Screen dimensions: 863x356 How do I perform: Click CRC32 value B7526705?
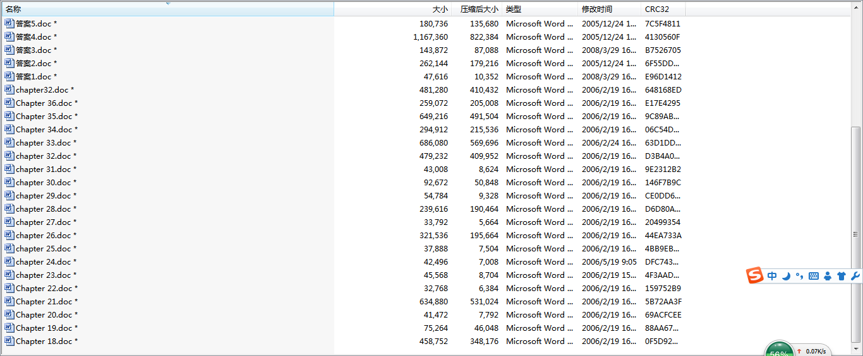[x=663, y=50]
